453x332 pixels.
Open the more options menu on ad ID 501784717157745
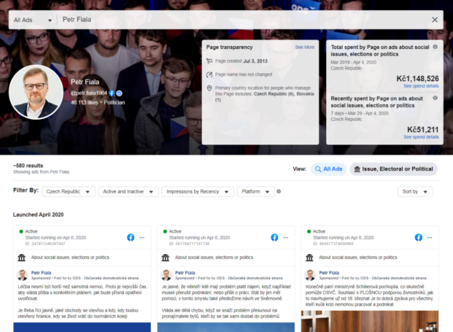[x=286, y=238]
